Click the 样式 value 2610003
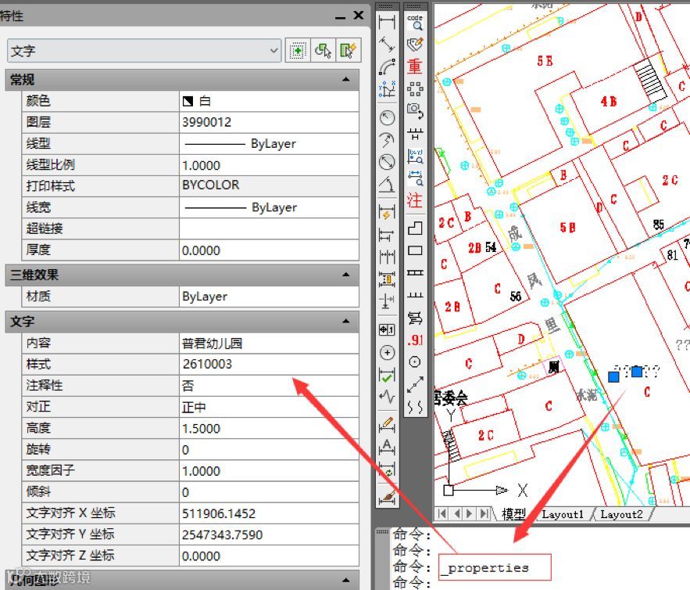 pyautogui.click(x=269, y=365)
